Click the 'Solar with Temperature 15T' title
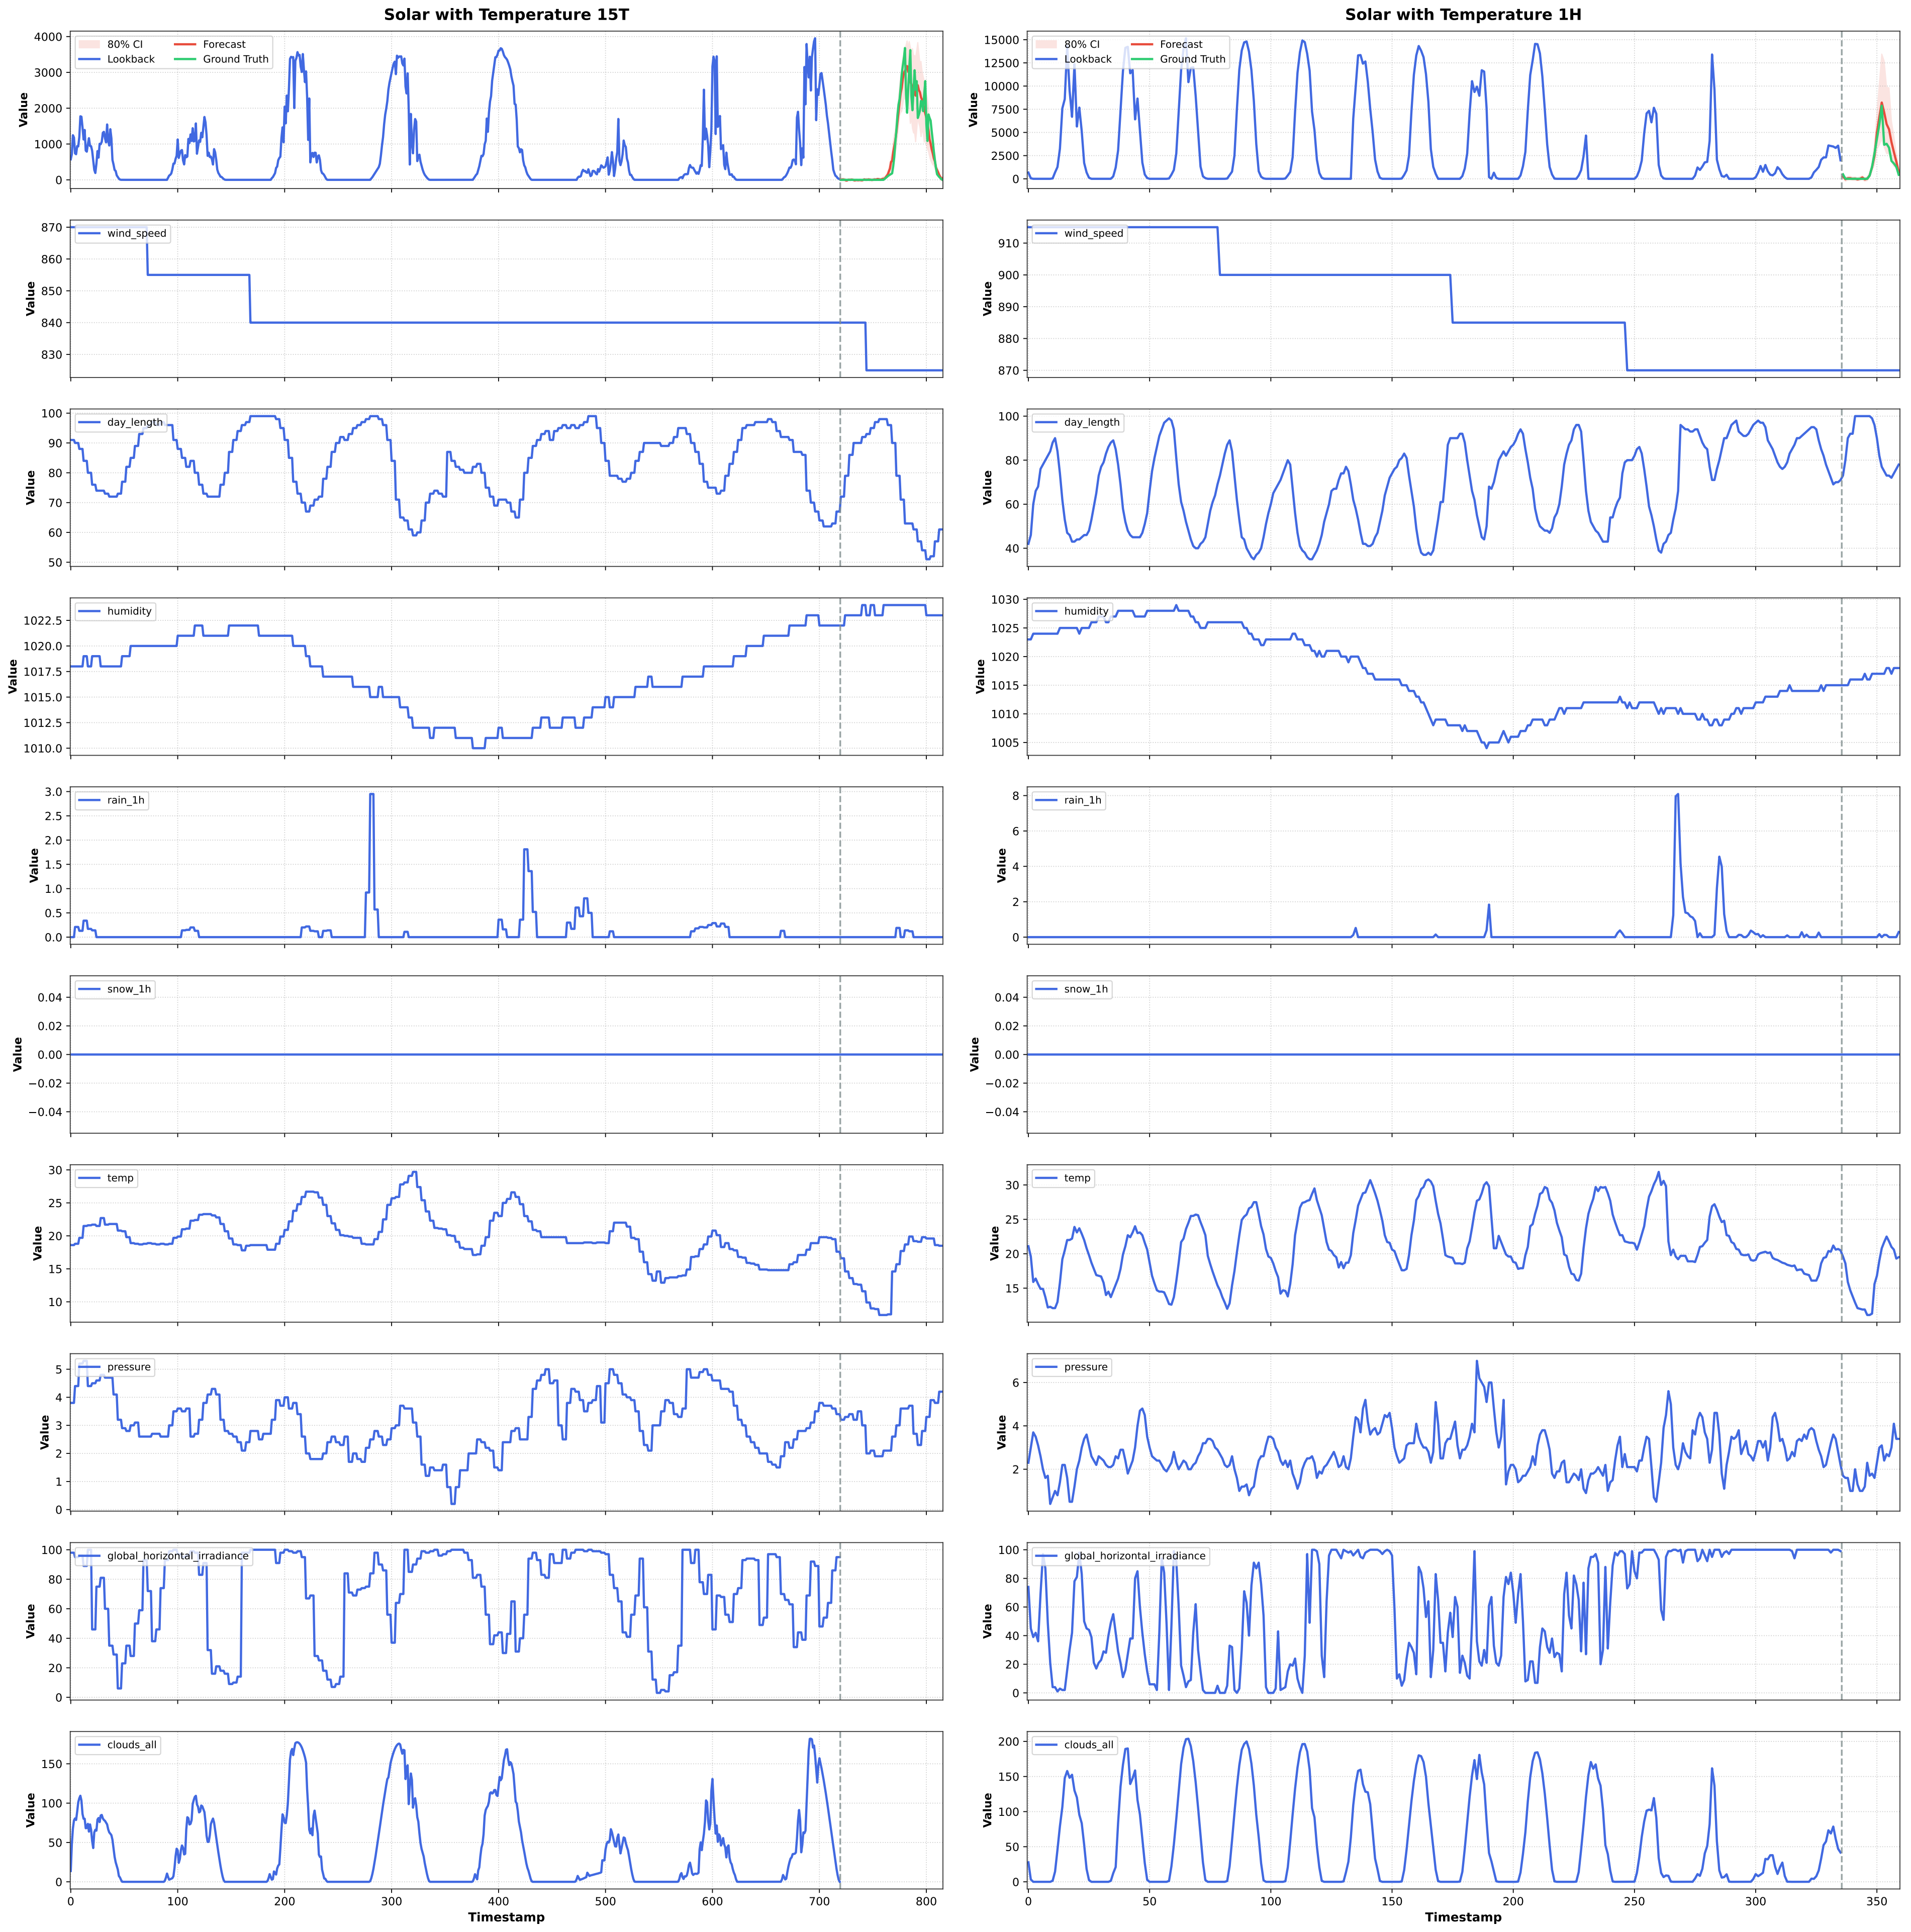The height and width of the screenshot is (1932, 1911). pyautogui.click(x=506, y=15)
